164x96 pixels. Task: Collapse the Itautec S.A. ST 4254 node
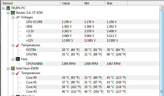click(x=8, y=13)
